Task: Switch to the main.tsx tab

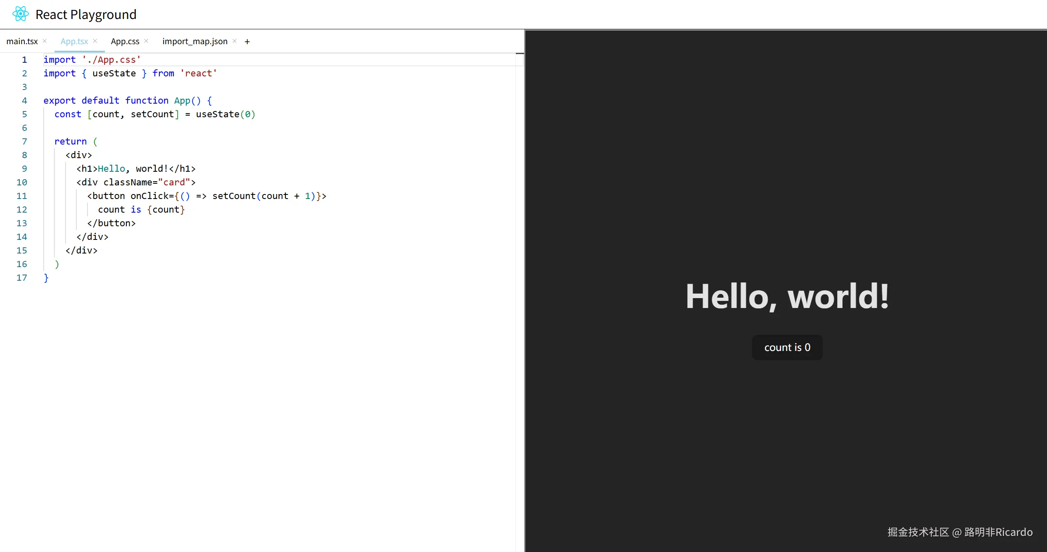Action: point(22,41)
